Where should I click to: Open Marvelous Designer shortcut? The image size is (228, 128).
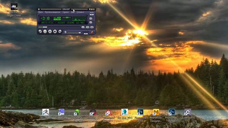tap(156, 116)
